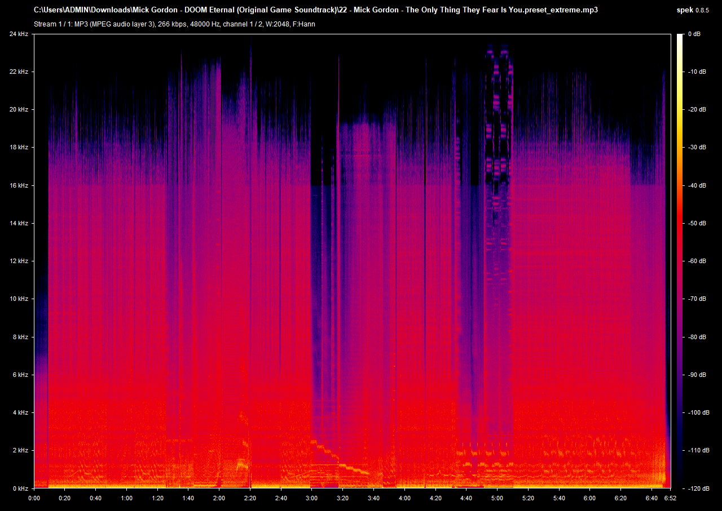Click the 6:40 time axis label

651,499
